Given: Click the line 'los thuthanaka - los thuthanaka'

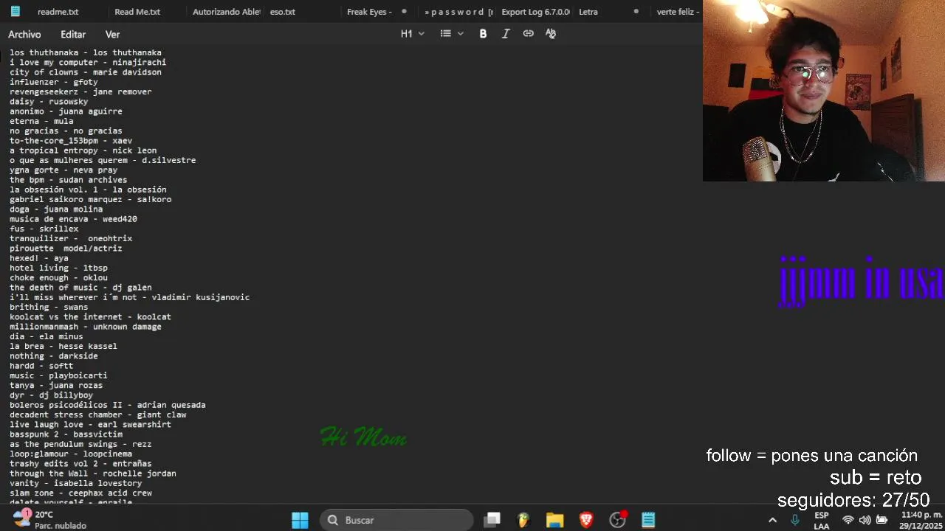Looking at the screenshot, I should click(86, 52).
